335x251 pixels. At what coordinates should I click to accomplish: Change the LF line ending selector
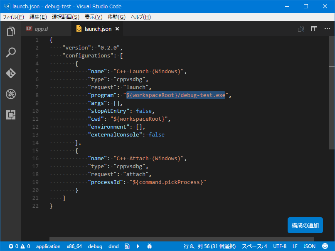coord(295,246)
